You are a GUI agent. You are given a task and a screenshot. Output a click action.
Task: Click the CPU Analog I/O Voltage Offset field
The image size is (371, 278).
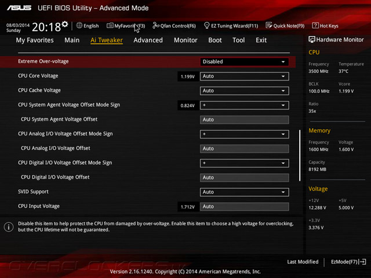coord(245,149)
